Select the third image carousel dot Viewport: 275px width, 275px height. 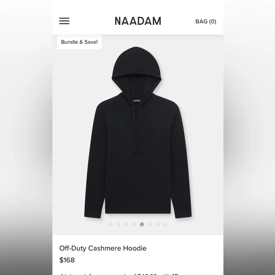coord(126,224)
